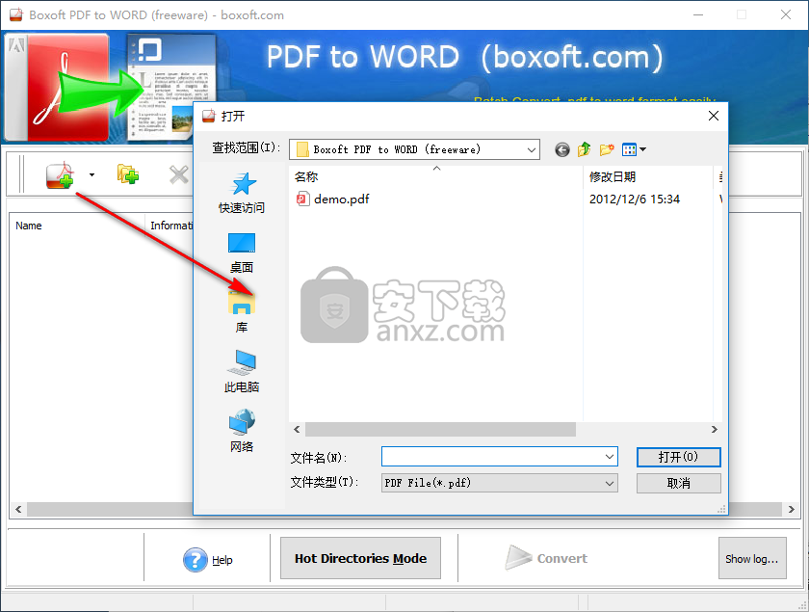809x612 pixels.
Task: Click the 打开(O) button
Action: (678, 457)
